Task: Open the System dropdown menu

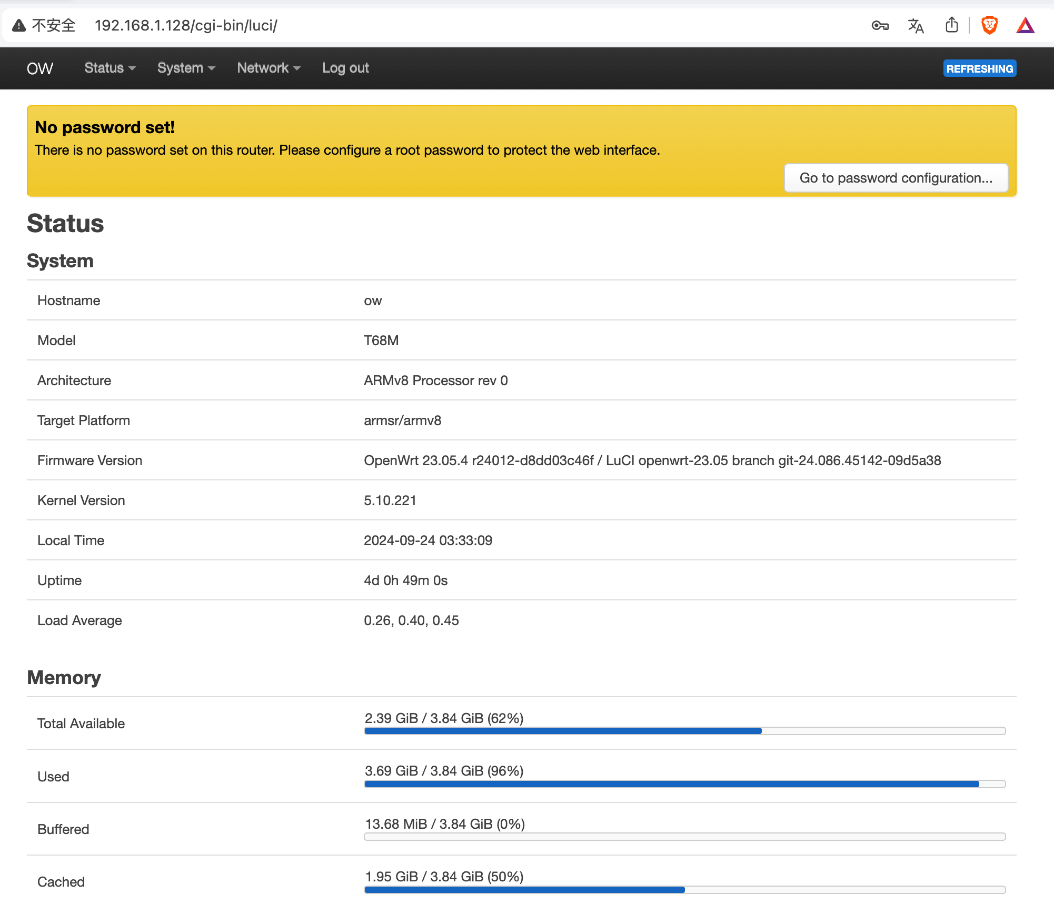Action: (x=186, y=68)
